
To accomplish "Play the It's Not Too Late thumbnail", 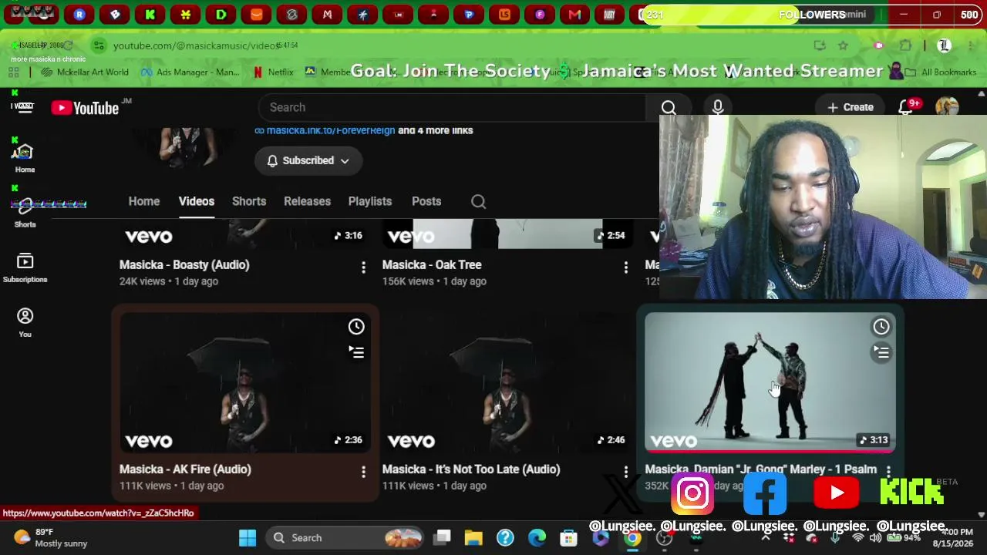I will [x=507, y=382].
